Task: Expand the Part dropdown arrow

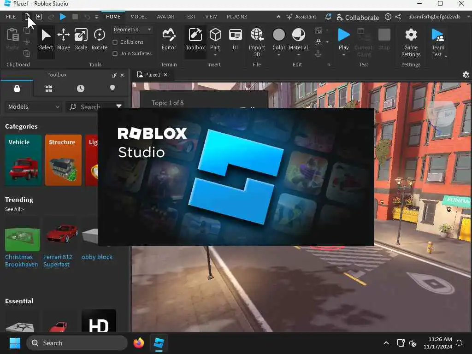Action: click(215, 55)
